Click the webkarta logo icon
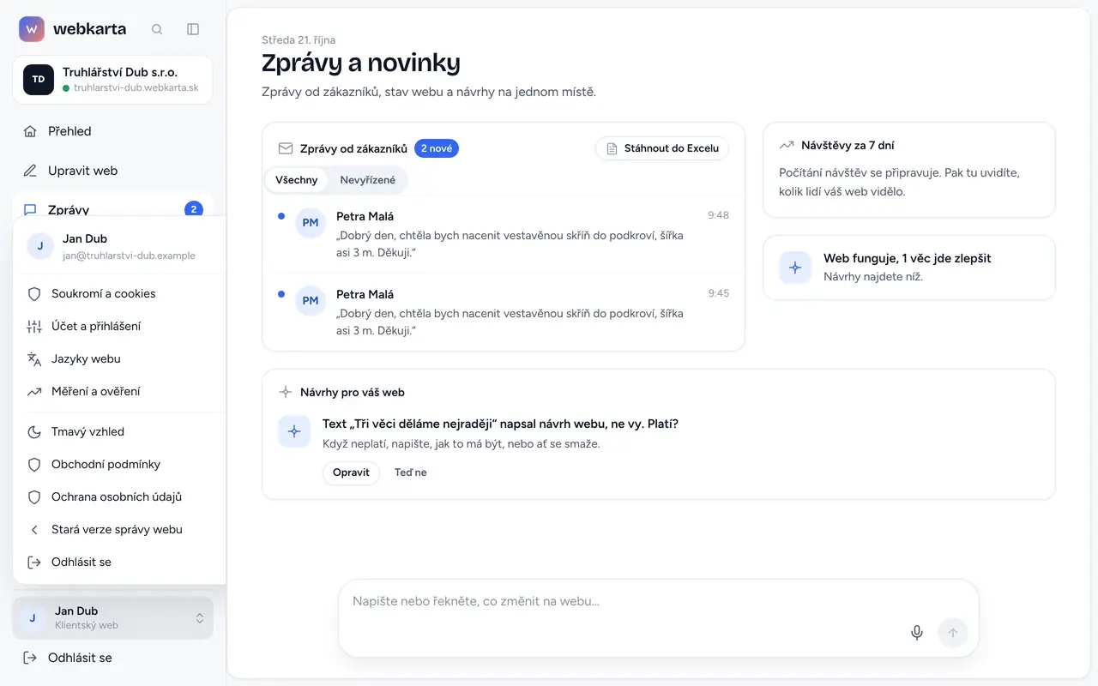Screen dimensions: 1098x686 [32, 29]
